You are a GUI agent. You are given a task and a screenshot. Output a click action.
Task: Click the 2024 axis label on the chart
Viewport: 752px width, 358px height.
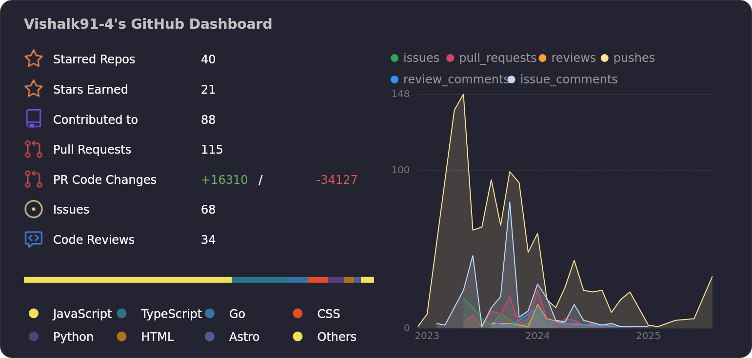click(x=537, y=336)
